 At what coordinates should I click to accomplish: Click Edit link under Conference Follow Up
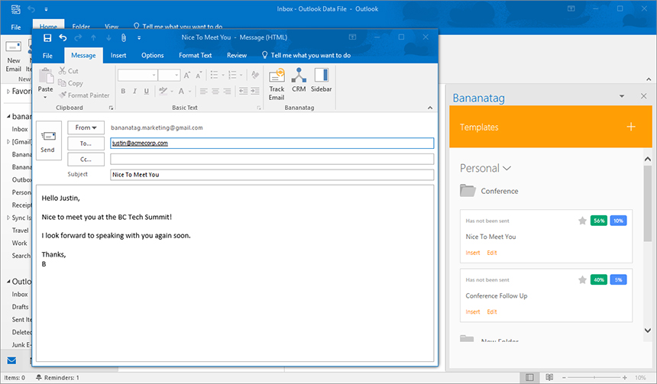492,311
